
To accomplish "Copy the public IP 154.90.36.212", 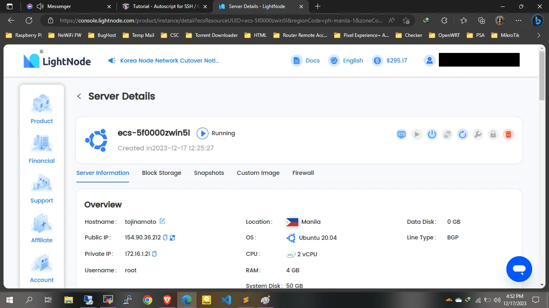I will tap(165, 237).
